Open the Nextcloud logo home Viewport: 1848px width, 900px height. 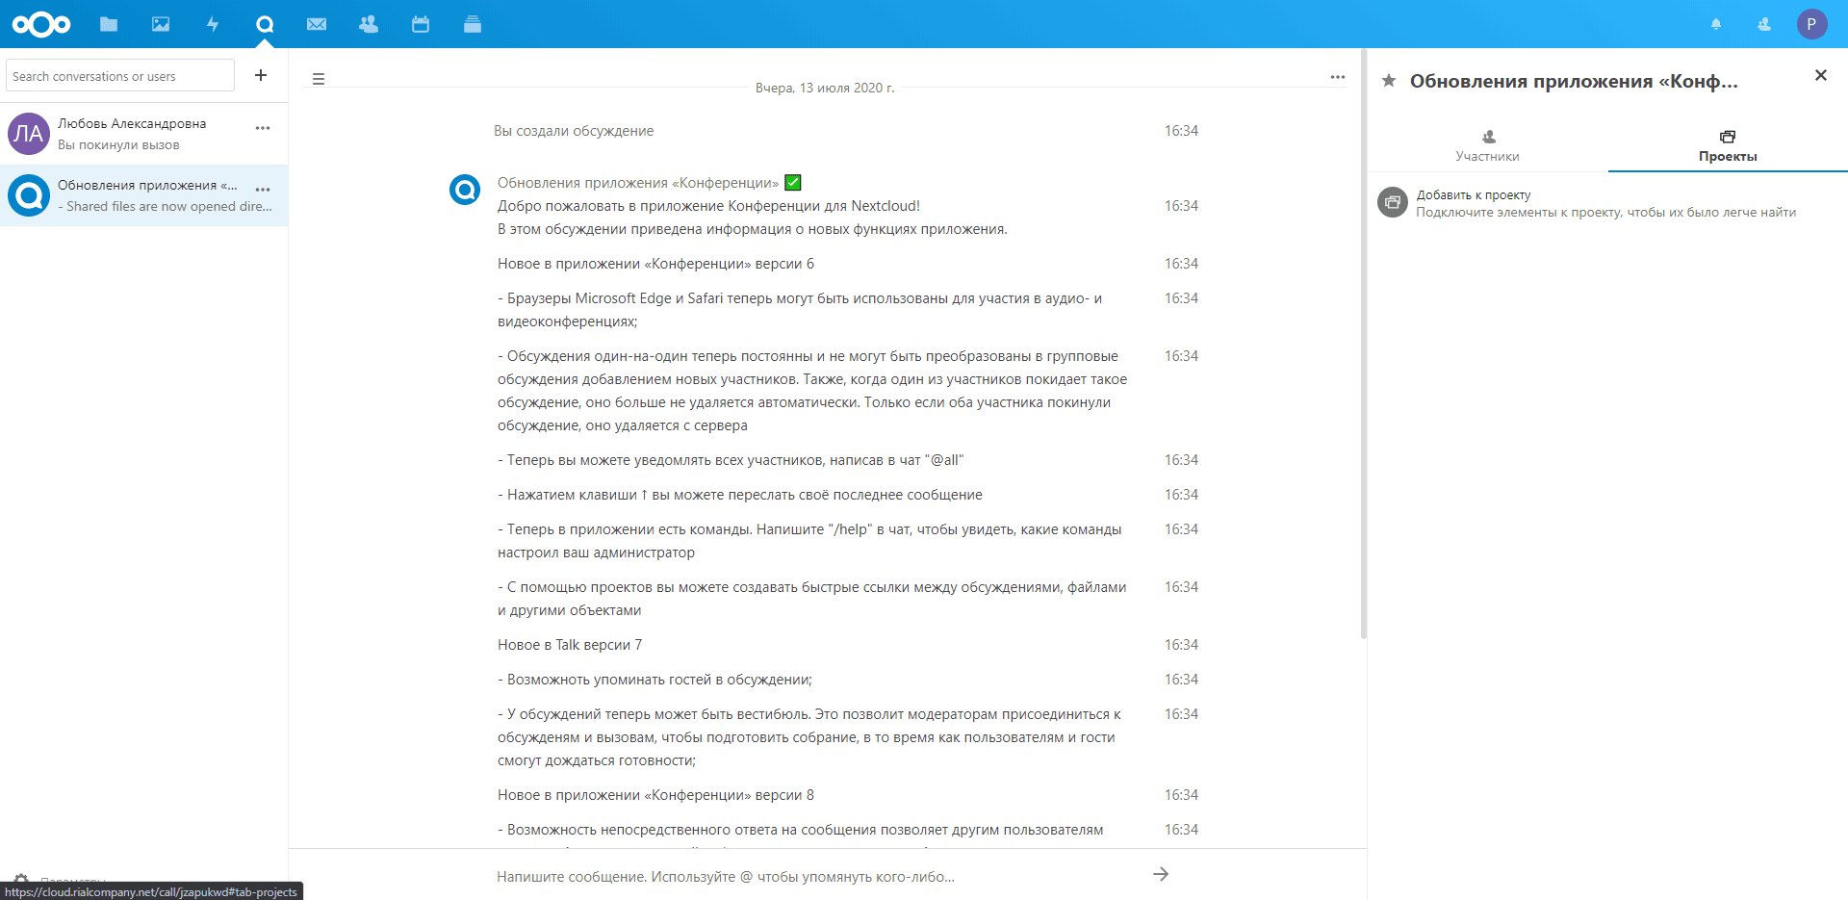point(41,24)
